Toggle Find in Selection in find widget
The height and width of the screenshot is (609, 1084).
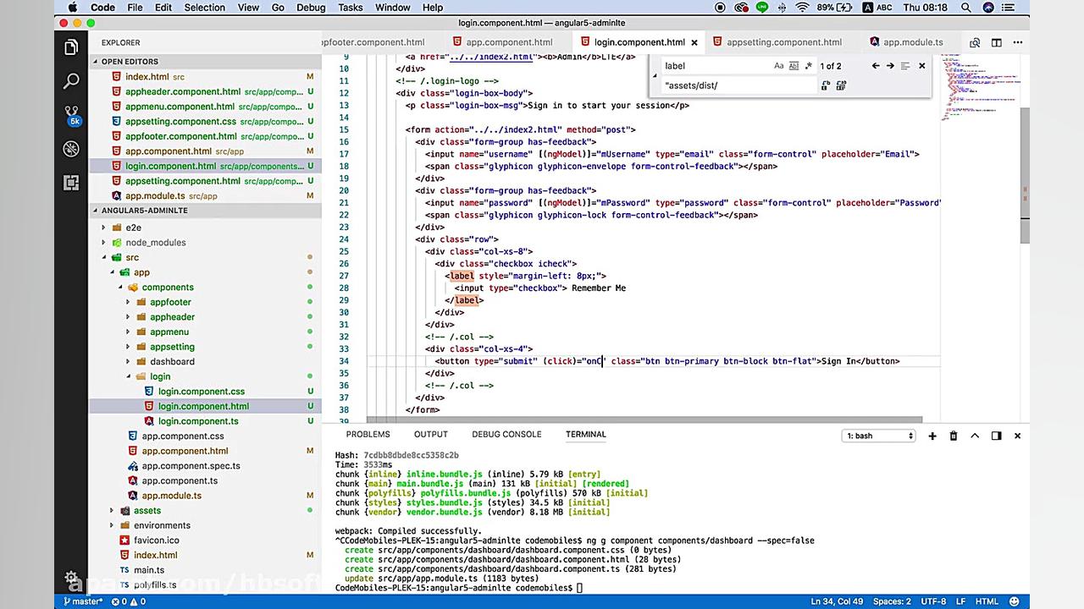905,66
